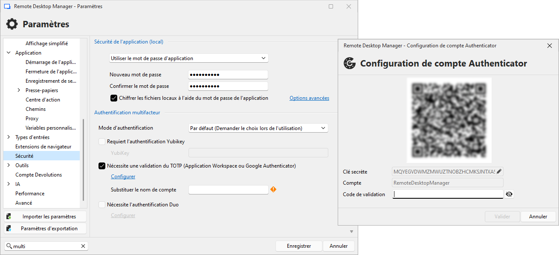Click the Authenticator logo icon
This screenshot has width=559, height=255.
pos(350,63)
